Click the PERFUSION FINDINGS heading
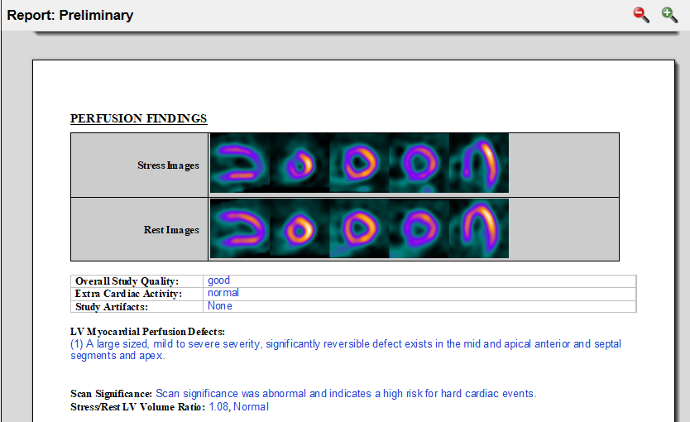 [x=138, y=118]
